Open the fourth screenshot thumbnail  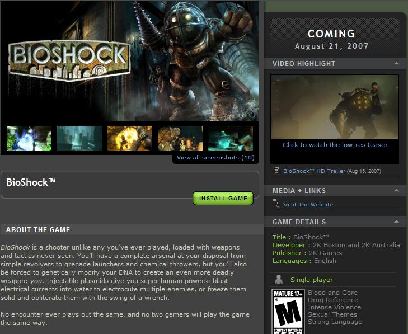[180, 138]
